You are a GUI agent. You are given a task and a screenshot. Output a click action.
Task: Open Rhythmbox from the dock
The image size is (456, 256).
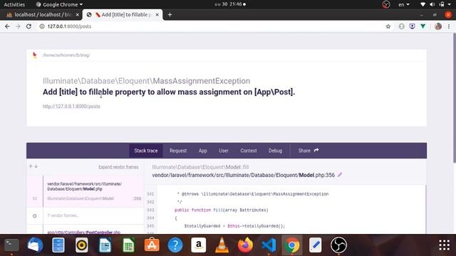82,245
